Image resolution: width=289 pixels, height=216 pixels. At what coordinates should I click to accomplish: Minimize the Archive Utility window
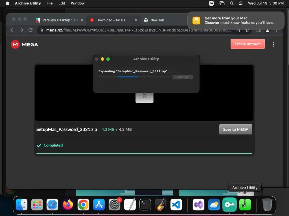click(102, 59)
